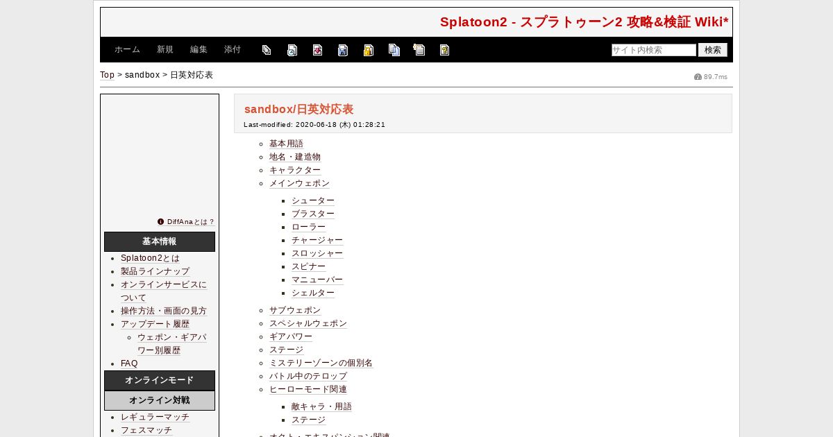
Task: Open the 編集 menu item
Action: click(199, 50)
